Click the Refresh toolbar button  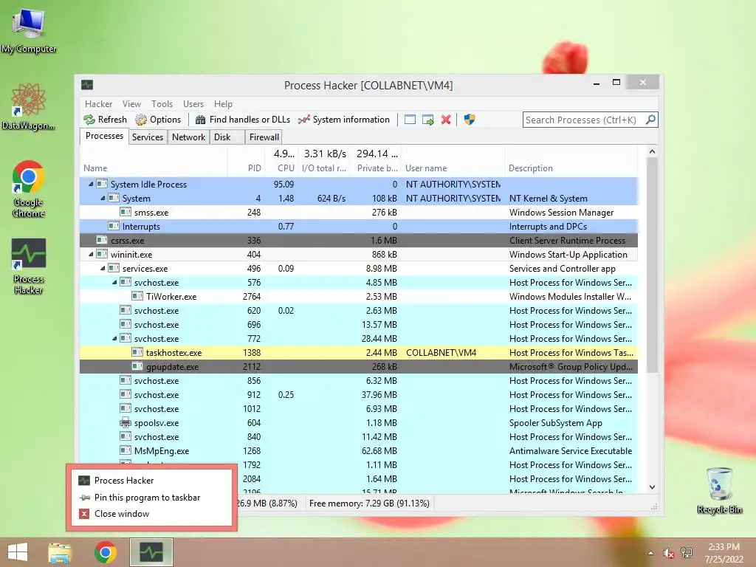pos(105,120)
